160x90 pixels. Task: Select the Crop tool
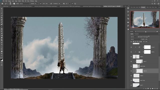coord(2,18)
